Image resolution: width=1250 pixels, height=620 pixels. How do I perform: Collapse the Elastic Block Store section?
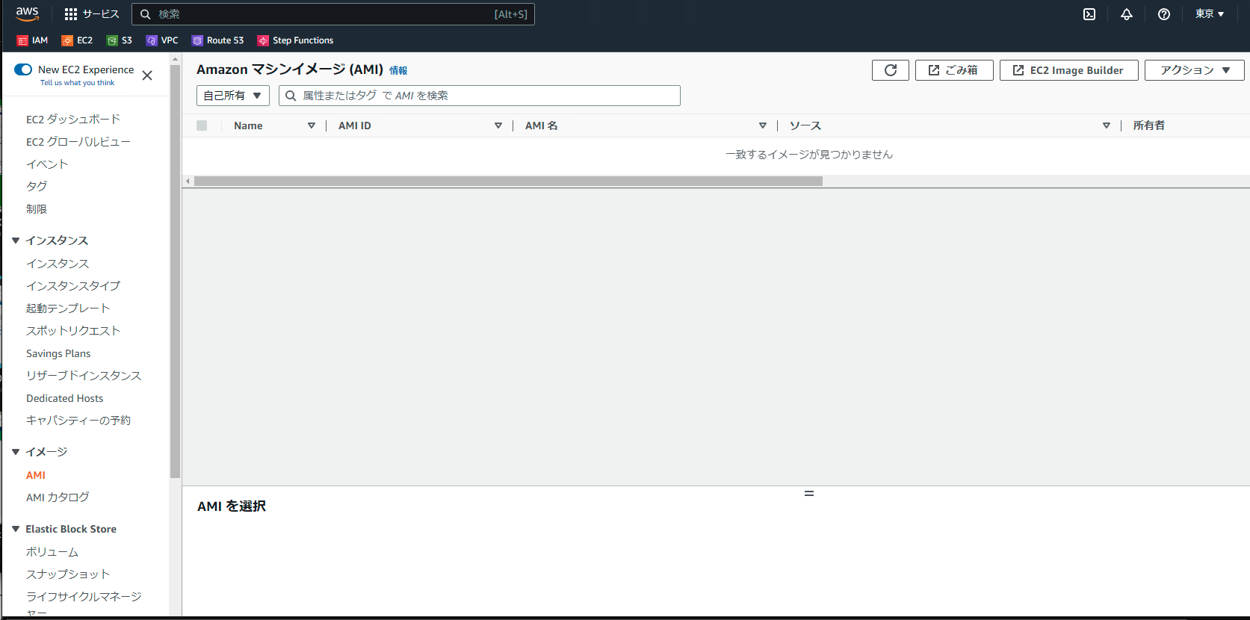[x=16, y=529]
